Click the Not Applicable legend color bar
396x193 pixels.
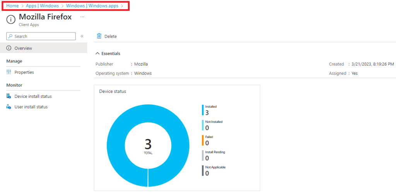[203, 171]
